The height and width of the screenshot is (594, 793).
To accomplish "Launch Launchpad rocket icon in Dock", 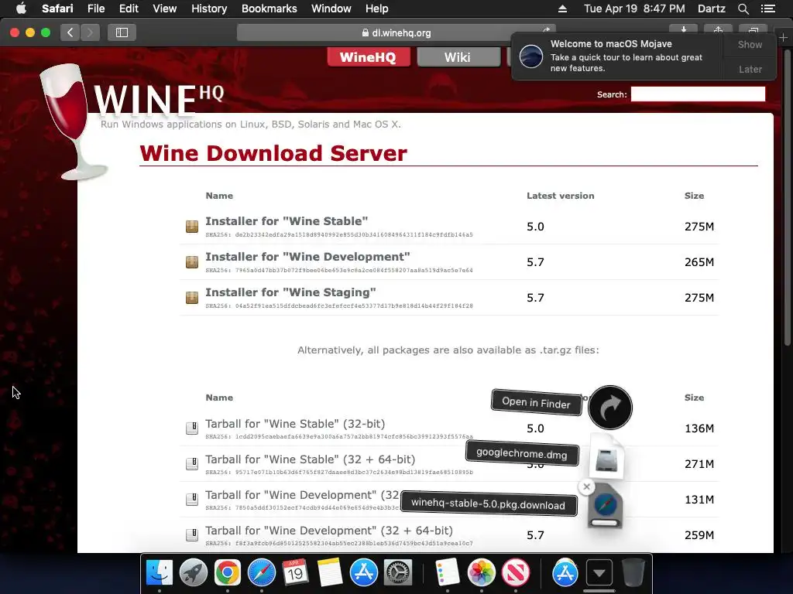I will [193, 573].
